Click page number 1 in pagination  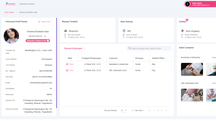tap(158, 111)
